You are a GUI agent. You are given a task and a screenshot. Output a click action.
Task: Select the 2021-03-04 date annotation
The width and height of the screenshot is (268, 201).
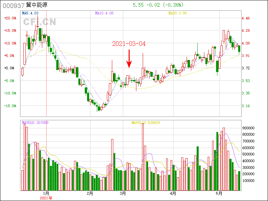[x=129, y=44]
